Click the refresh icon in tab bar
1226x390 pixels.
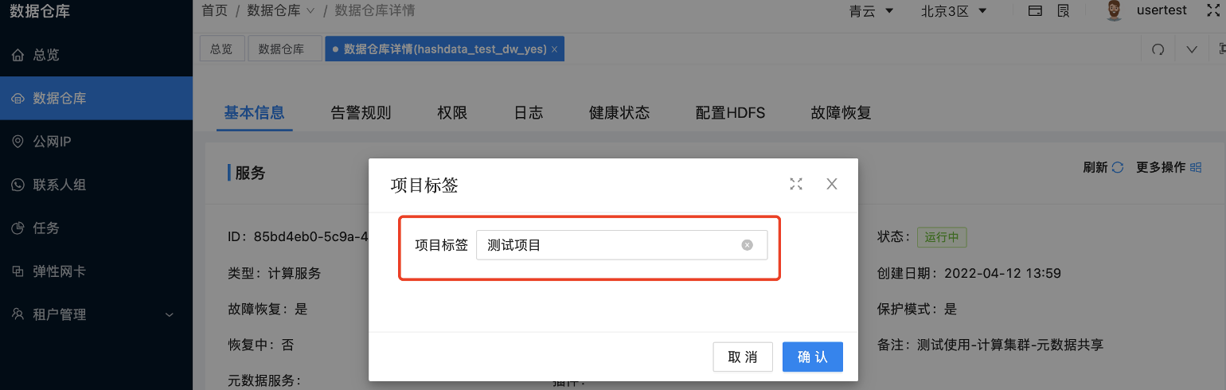[1158, 49]
